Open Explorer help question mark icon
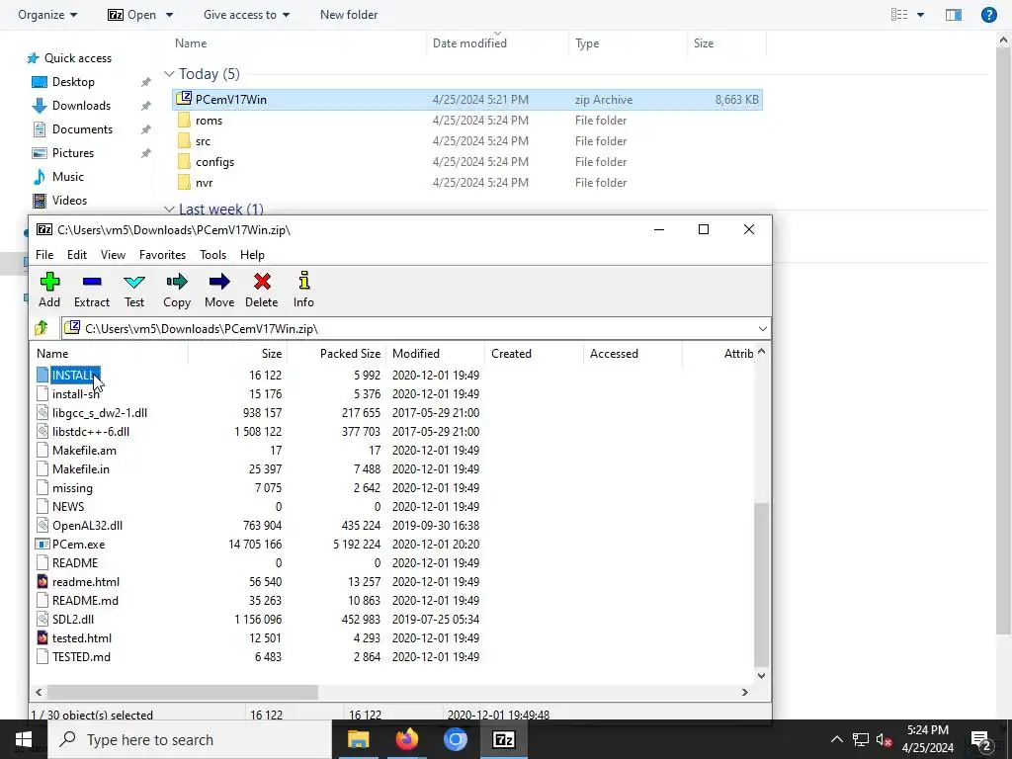 [x=988, y=14]
